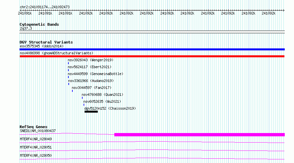Open variant nsv6052635 (Wu2021)
Viewport: 294px width, 163px height.
point(102,101)
